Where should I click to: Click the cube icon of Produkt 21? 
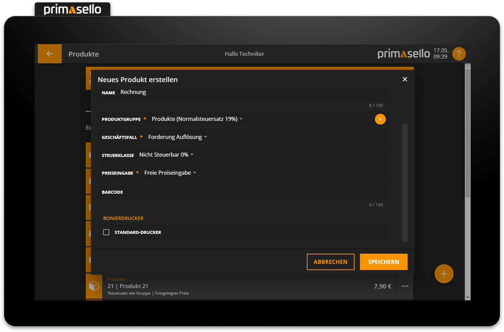point(94,286)
